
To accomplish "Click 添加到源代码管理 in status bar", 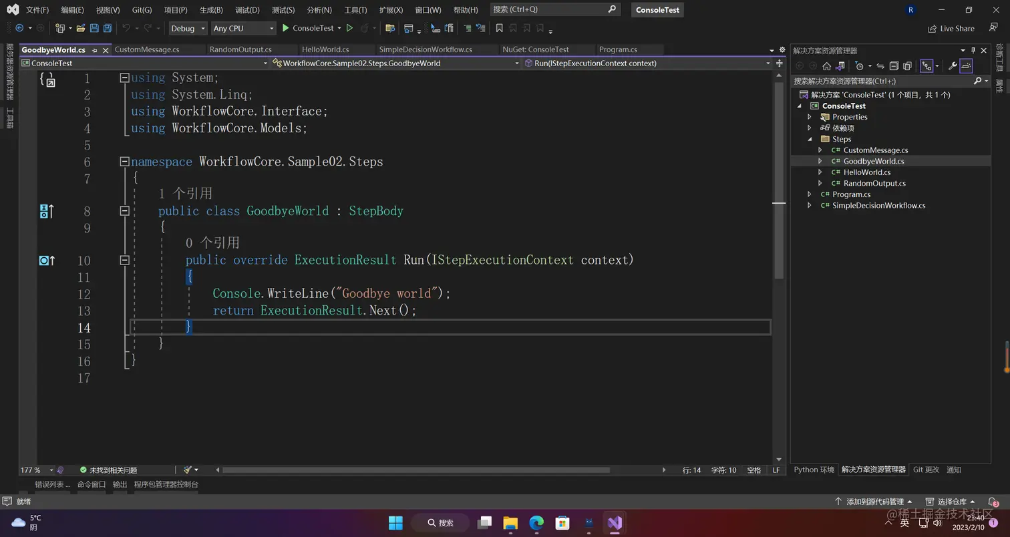I will point(873,502).
